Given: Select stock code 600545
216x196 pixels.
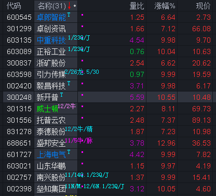Looking at the screenshot, I should coord(19,17).
